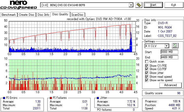This screenshot has height=112, width=184.
Task: Select the Disc Quality tab
Action: point(60,14)
